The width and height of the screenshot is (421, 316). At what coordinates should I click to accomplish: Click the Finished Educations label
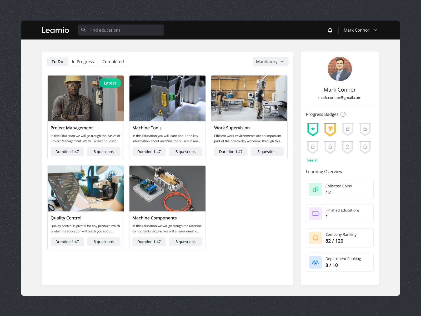pos(342,210)
